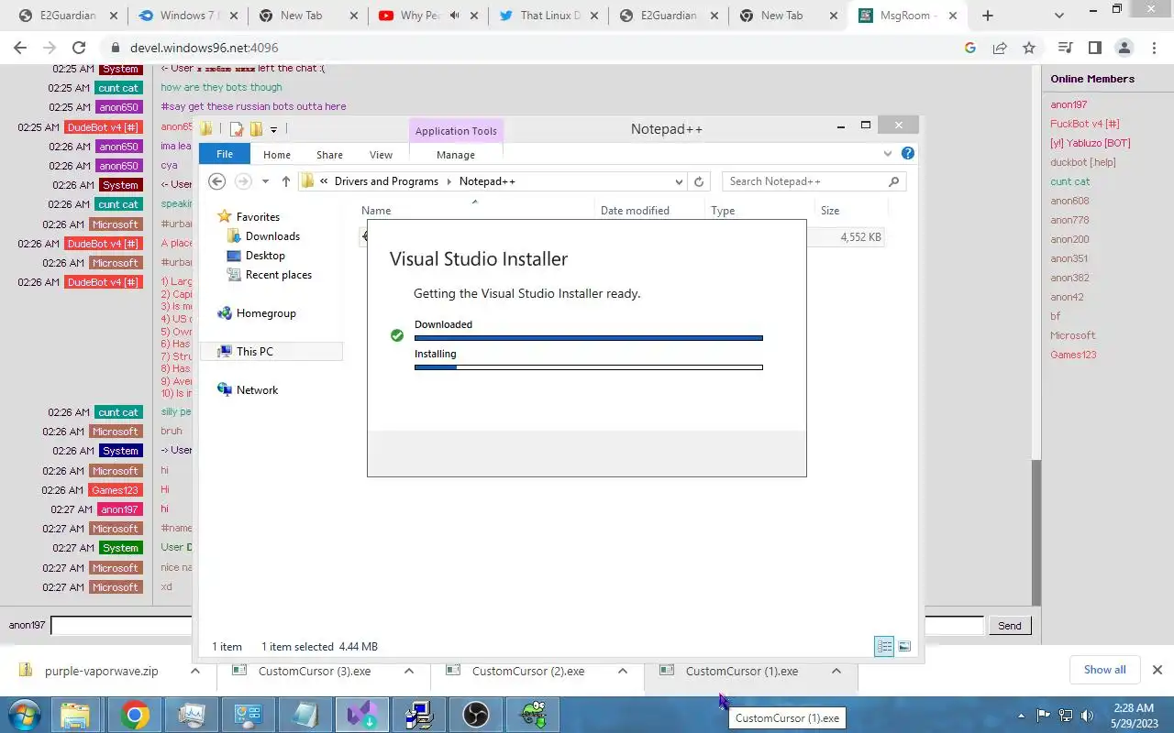This screenshot has width=1174, height=733.
Task: Click the search magnifier in the Search Notepad++ box
Action: [894, 181]
